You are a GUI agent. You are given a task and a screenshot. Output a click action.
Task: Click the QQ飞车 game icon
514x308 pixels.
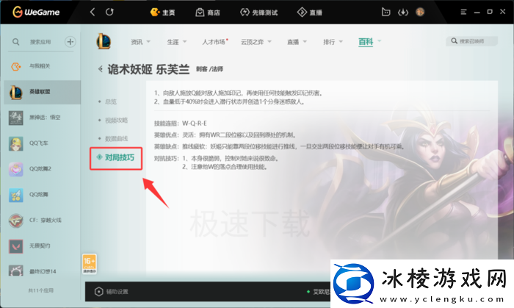click(15, 143)
